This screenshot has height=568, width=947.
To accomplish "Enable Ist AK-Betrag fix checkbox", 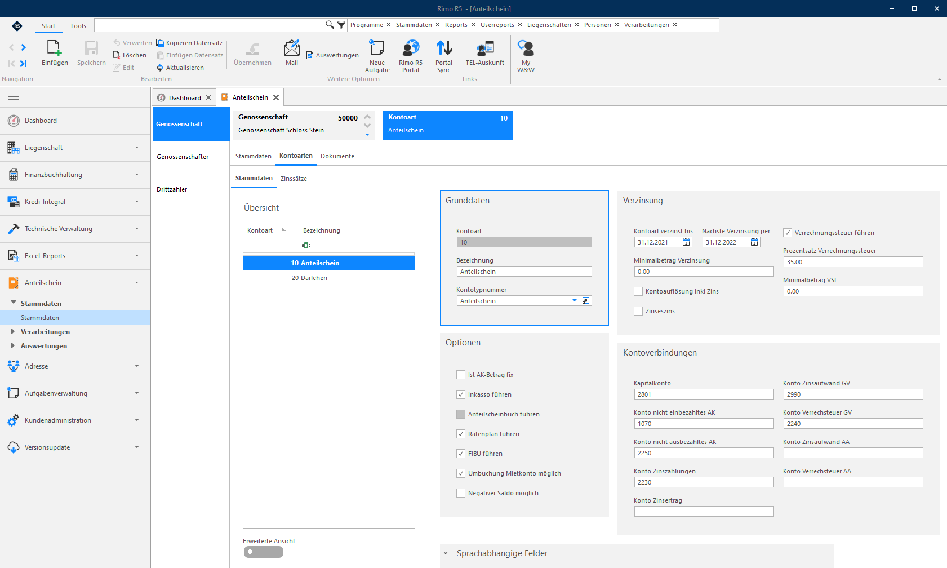I will 461,375.
